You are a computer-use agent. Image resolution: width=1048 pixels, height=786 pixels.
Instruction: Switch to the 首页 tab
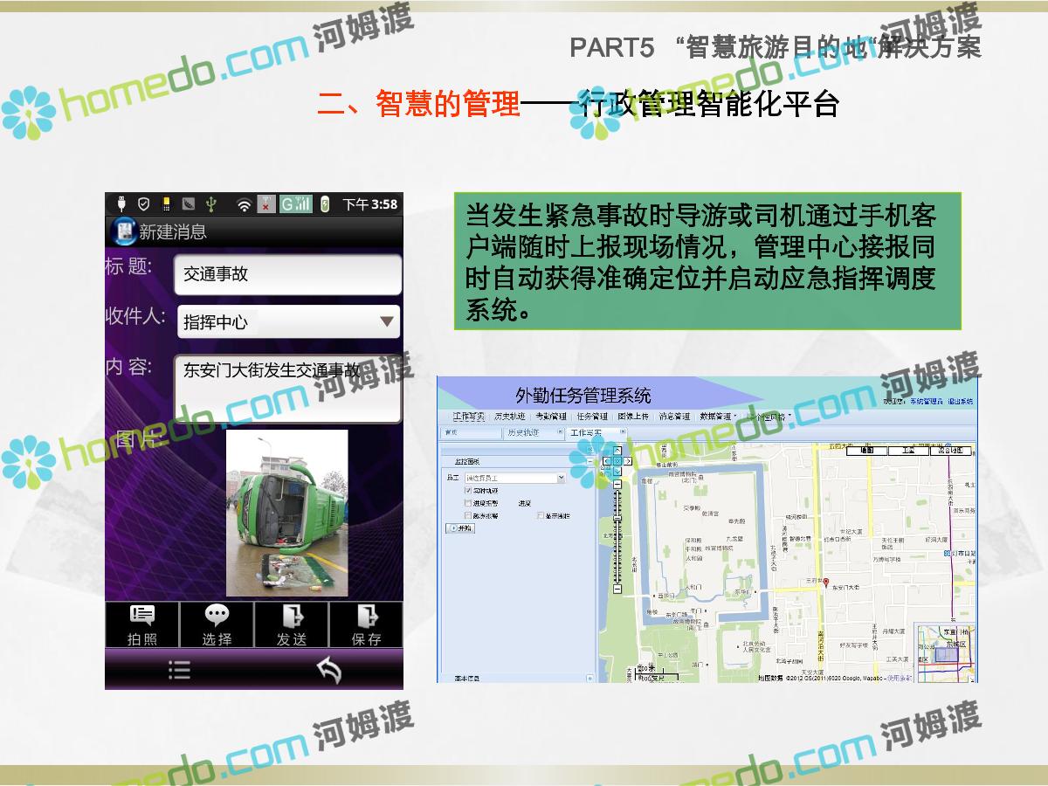(x=471, y=432)
